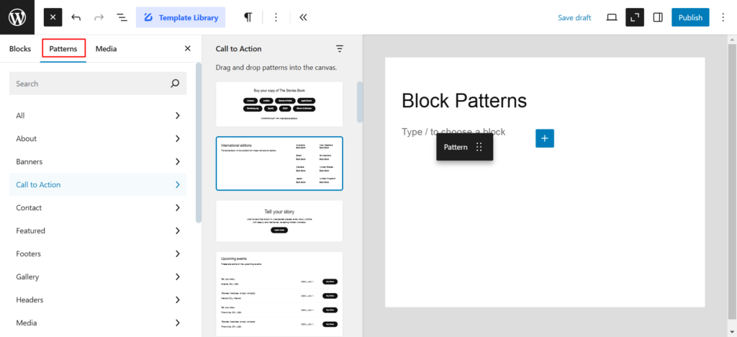Image resolution: width=737 pixels, height=337 pixels.
Task: Open the options menu next to Publish
Action: [x=723, y=17]
